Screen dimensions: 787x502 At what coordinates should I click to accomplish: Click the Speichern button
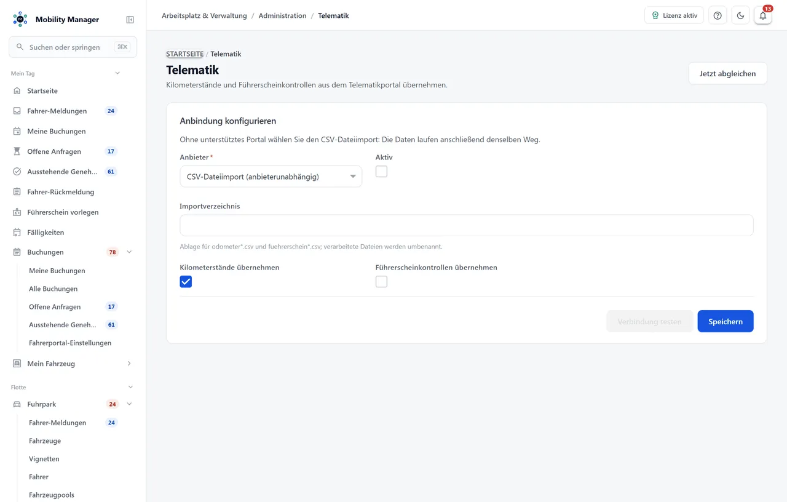tap(726, 321)
